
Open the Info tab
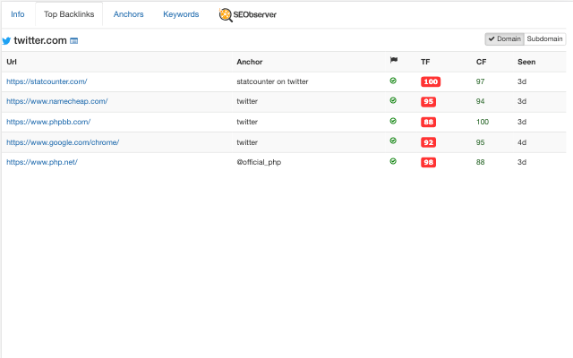coord(18,14)
